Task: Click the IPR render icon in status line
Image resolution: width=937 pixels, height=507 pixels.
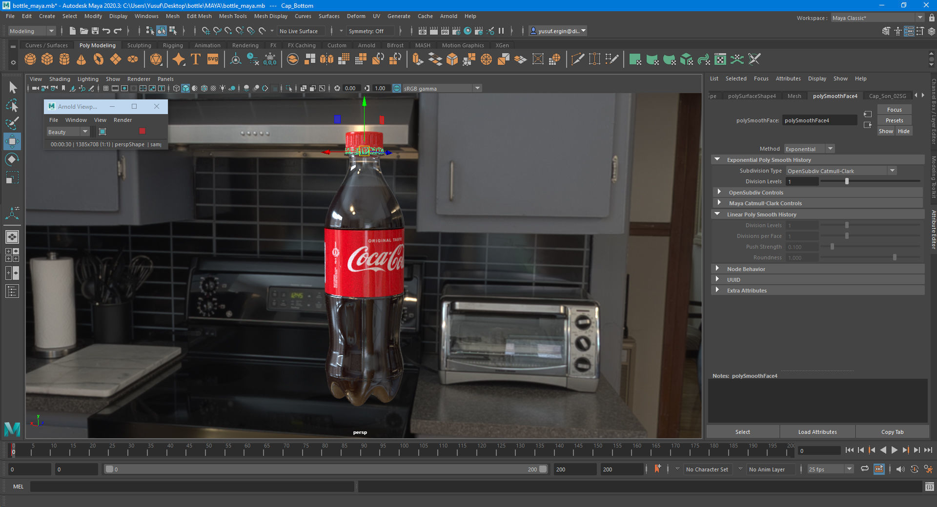Action: coord(445,31)
